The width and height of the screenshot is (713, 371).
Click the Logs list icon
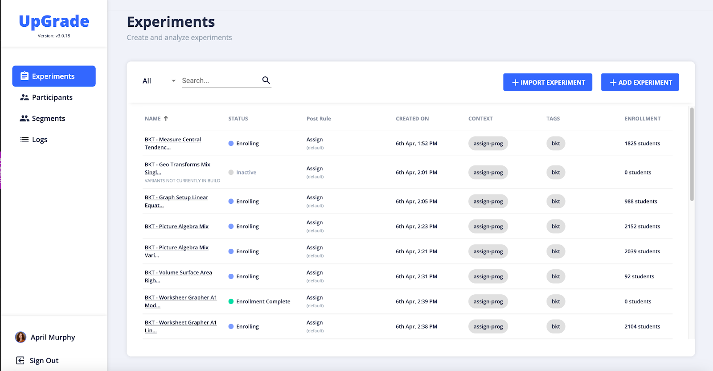25,140
